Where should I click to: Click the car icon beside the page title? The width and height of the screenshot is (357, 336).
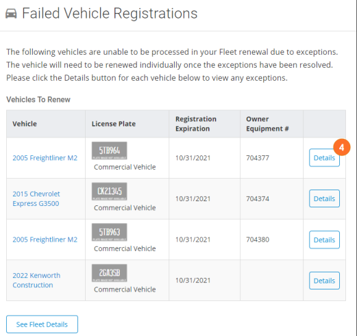click(11, 14)
